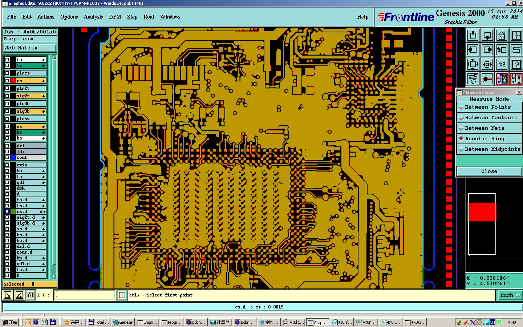Toggle visibility box of layer 'sig2t'

7,96
